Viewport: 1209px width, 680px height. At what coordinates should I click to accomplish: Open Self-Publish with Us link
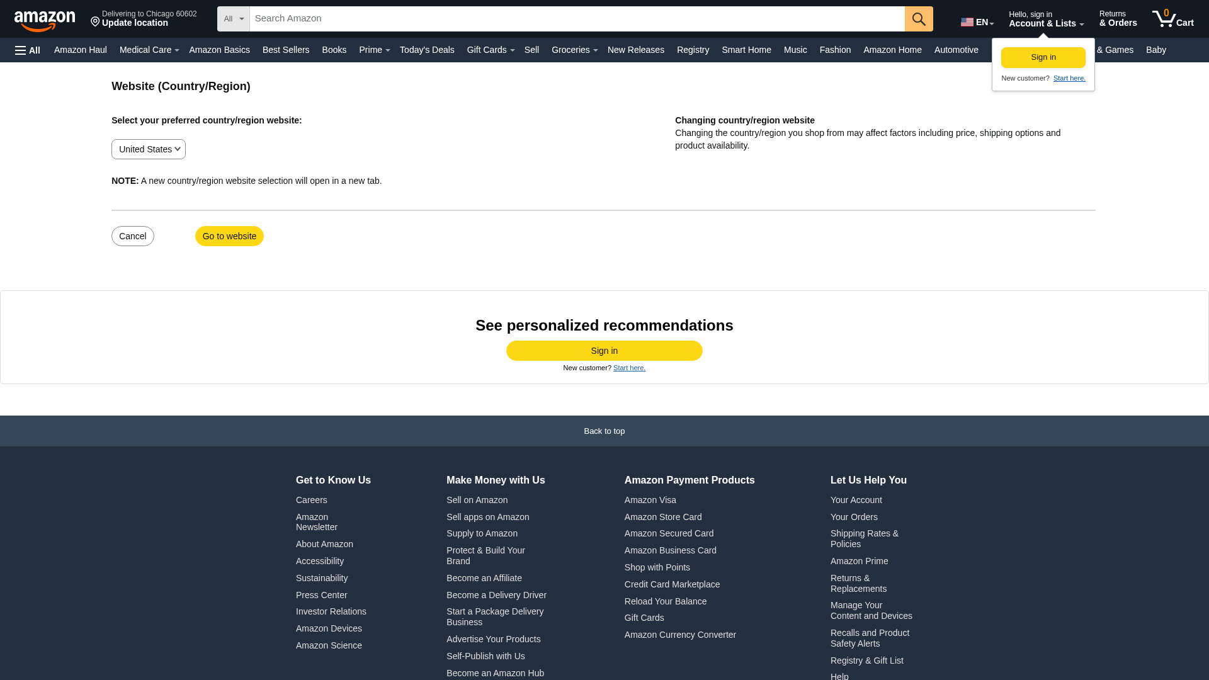point(485,656)
